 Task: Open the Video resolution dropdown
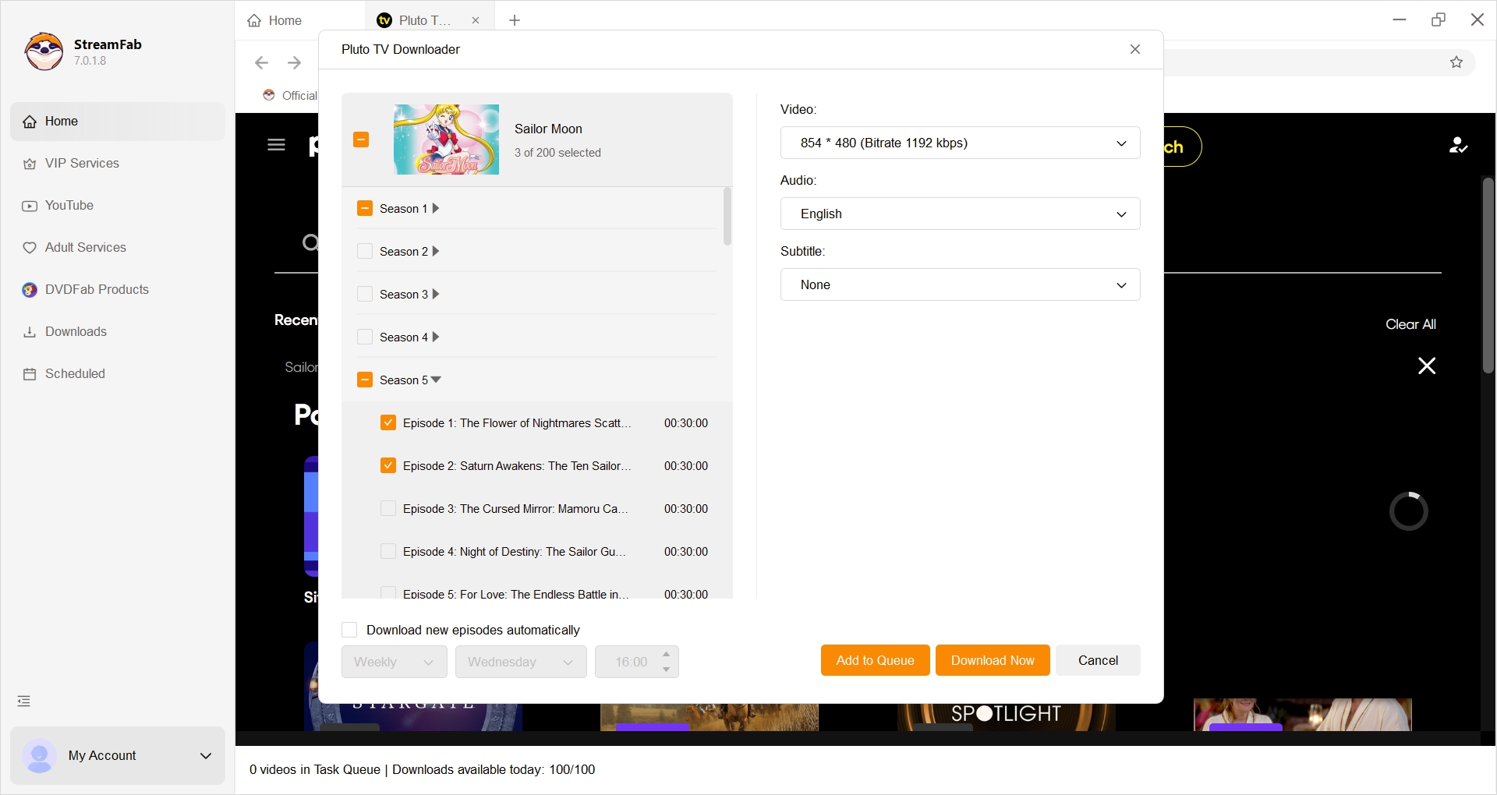click(x=960, y=143)
